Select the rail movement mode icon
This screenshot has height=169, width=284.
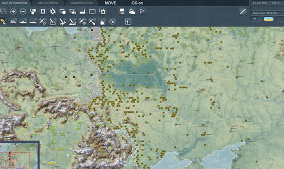pyautogui.click(x=13, y=22)
